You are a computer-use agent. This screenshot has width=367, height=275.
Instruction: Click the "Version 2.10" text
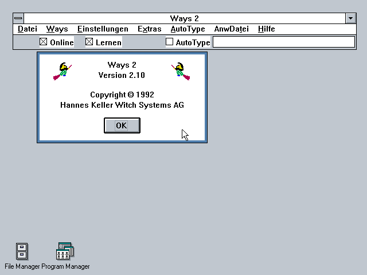coord(122,75)
